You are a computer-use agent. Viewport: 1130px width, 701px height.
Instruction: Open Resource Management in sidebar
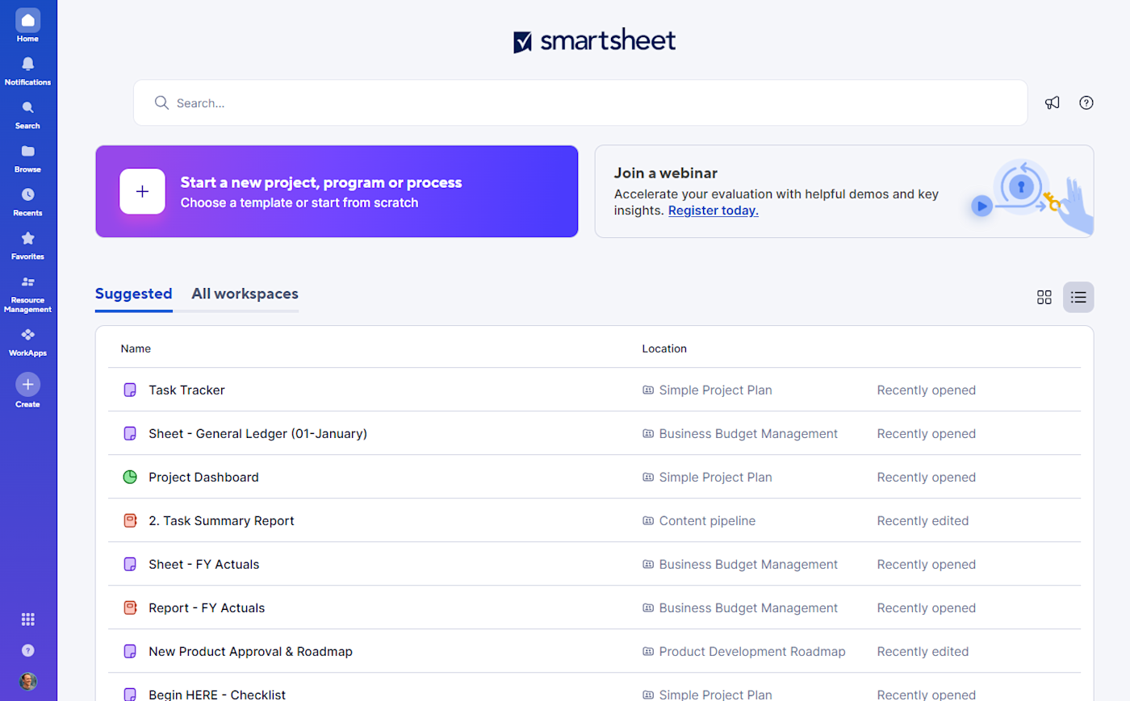point(27,293)
